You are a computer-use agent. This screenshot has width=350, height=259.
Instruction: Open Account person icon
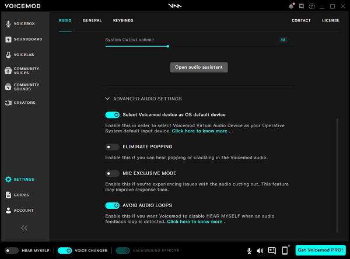[x=8, y=211]
